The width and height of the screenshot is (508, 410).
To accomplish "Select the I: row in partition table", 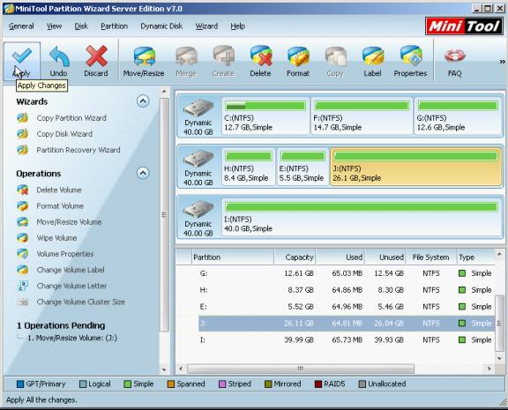I will click(x=346, y=339).
